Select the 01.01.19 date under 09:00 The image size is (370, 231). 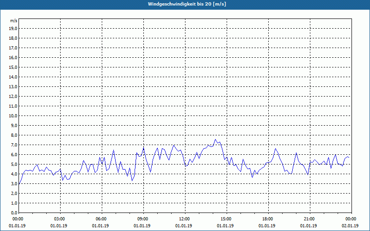point(142,226)
